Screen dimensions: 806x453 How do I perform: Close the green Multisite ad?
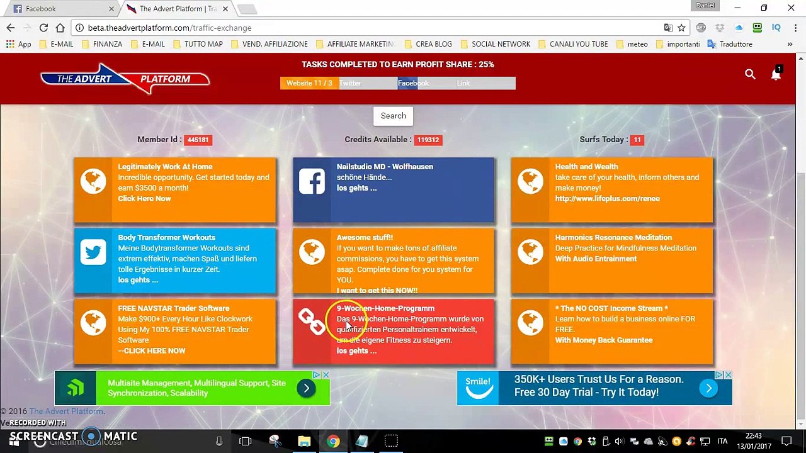pos(326,375)
